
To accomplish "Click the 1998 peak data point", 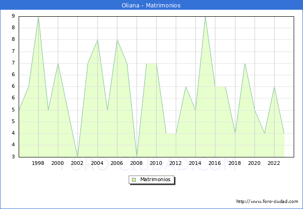I will click(38, 17).
